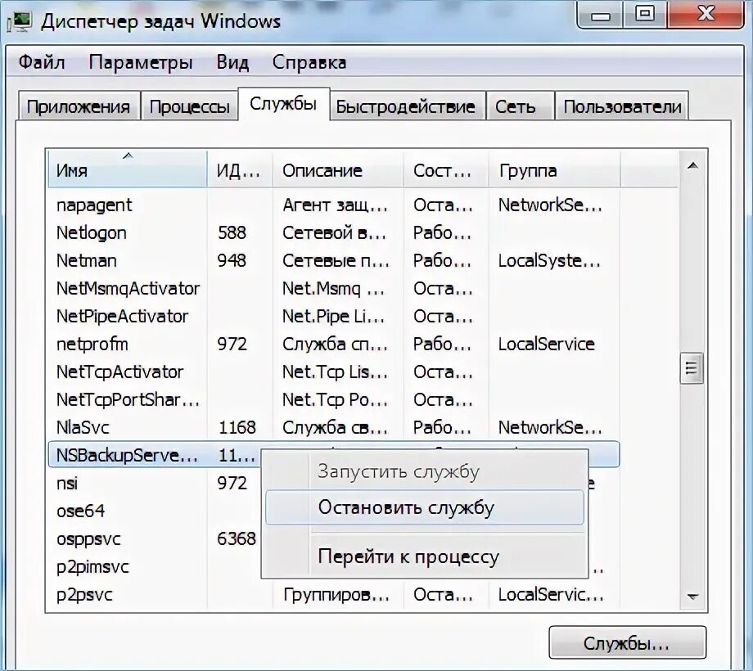753x671 pixels.
Task: Click PID 6368 of osppsvc
Action: [x=237, y=538]
